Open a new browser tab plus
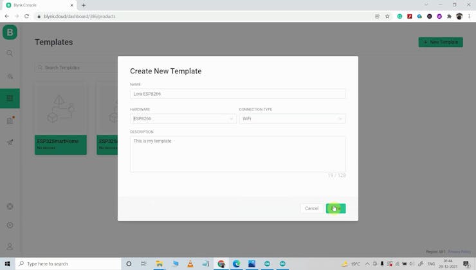Image resolution: width=476 pixels, height=270 pixels. coord(84,5)
